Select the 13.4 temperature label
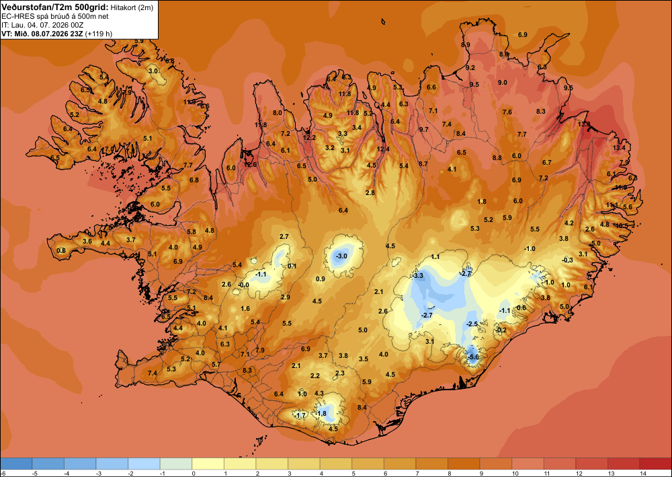This screenshot has height=477, width=672. click(x=619, y=148)
